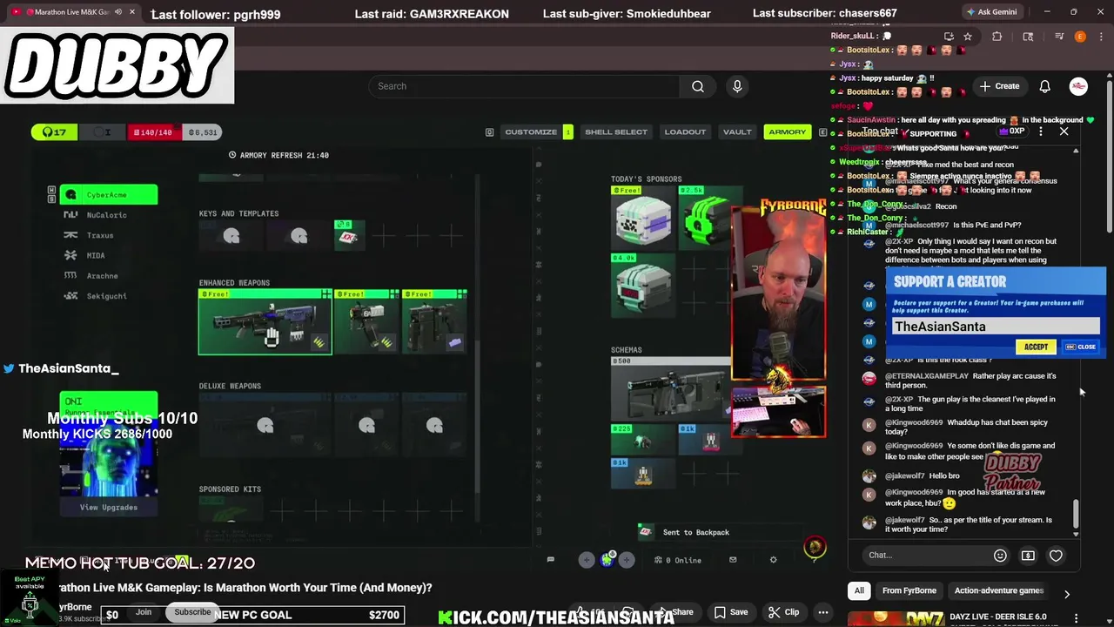Open Chrome profile avatar E
This screenshot has height=627, width=1114.
pyautogui.click(x=1080, y=37)
